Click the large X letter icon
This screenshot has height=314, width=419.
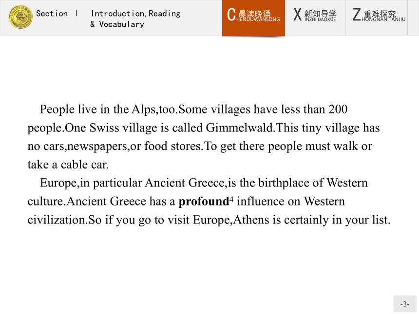[297, 15]
